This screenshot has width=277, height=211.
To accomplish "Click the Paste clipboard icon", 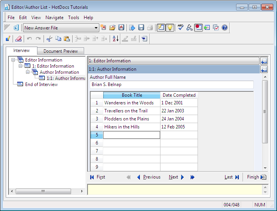I will (67, 39).
